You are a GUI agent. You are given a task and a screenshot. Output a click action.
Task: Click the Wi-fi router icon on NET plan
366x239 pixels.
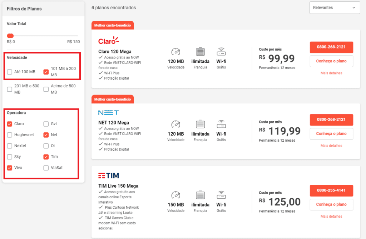click(222, 123)
